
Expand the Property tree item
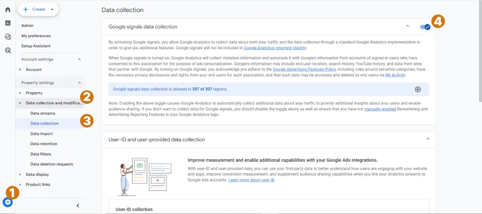(x=20, y=93)
